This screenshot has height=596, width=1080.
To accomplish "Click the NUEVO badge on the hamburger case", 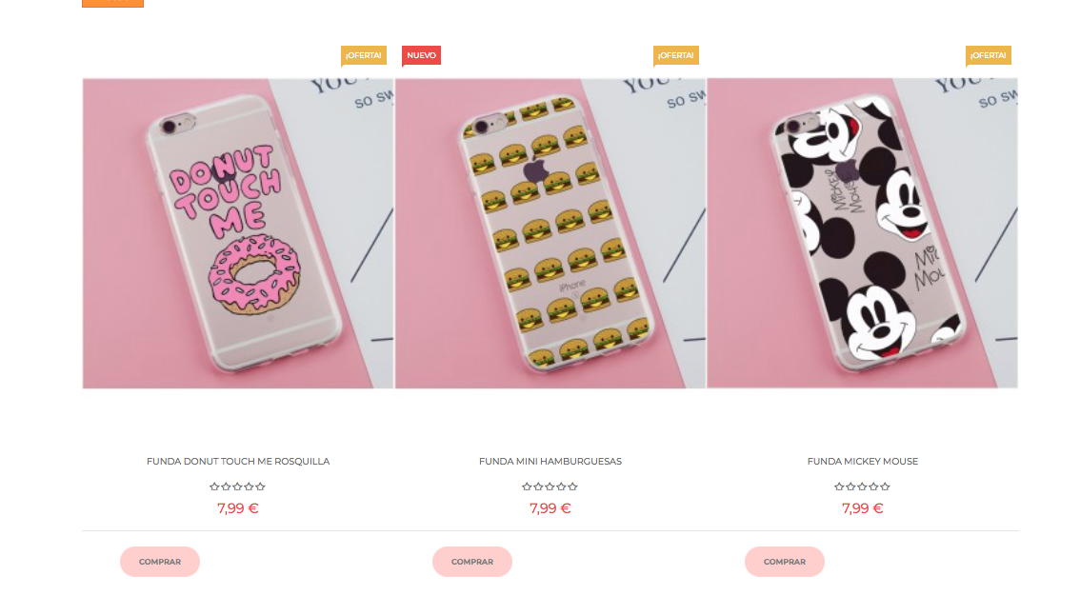I will (422, 56).
